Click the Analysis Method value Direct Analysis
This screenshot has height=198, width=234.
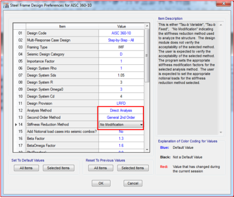pyautogui.click(x=121, y=111)
